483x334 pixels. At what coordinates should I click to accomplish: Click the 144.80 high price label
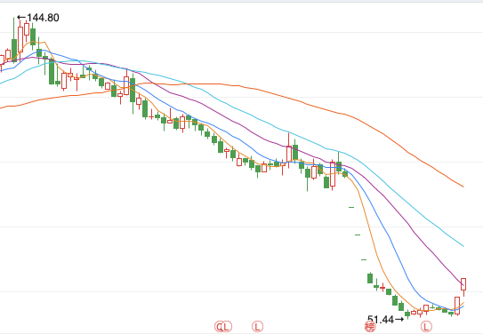[43, 18]
